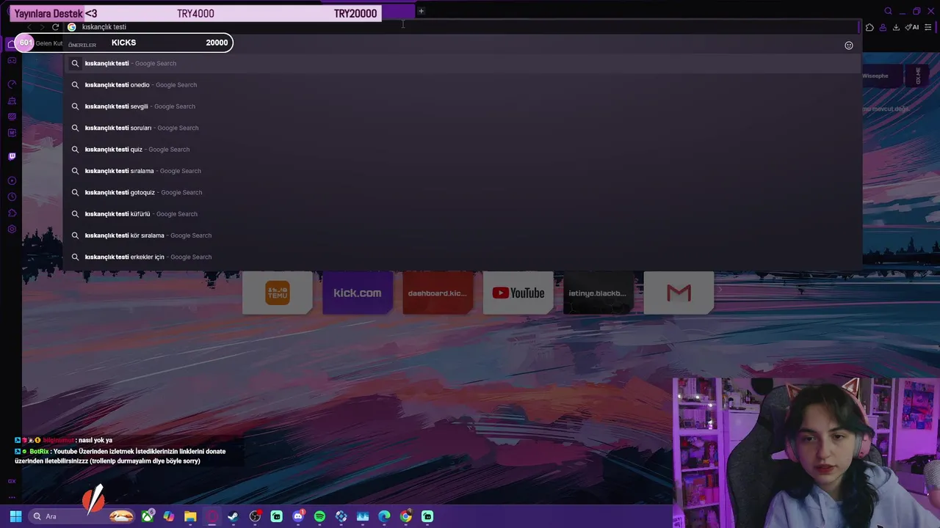Open the kick.com speed dial tile
940x528 pixels.
[x=358, y=293]
